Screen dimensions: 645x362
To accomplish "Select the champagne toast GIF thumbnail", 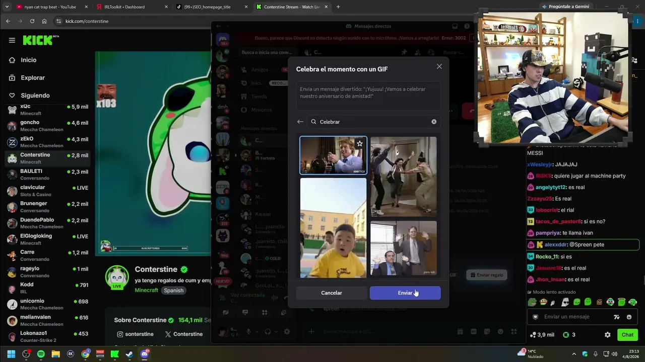I will click(333, 155).
